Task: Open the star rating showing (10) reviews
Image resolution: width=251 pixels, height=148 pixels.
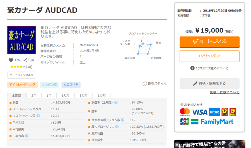Action: click(x=21, y=67)
